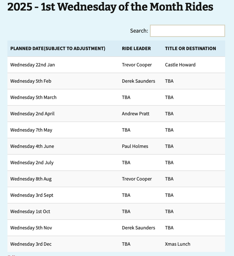Click Derek Saunders in the November row
The image size is (234, 256).
pyautogui.click(x=139, y=228)
